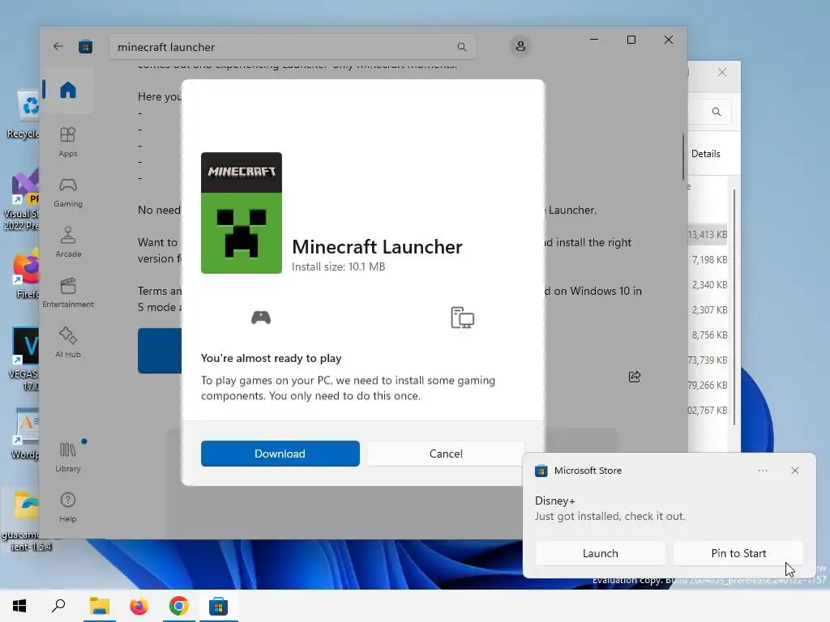This screenshot has width=830, height=622.
Task: Open the Entertainment section in sidebar
Action: (x=68, y=292)
